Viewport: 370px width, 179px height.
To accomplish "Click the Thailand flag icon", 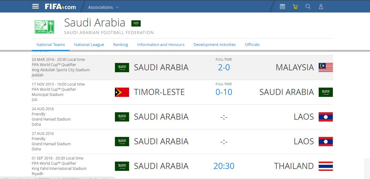I will [326, 166].
